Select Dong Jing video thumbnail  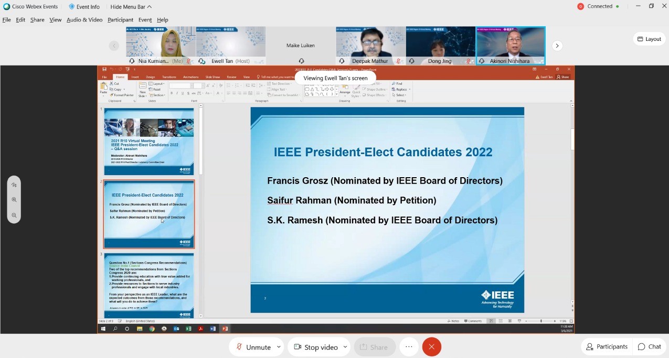(x=441, y=46)
